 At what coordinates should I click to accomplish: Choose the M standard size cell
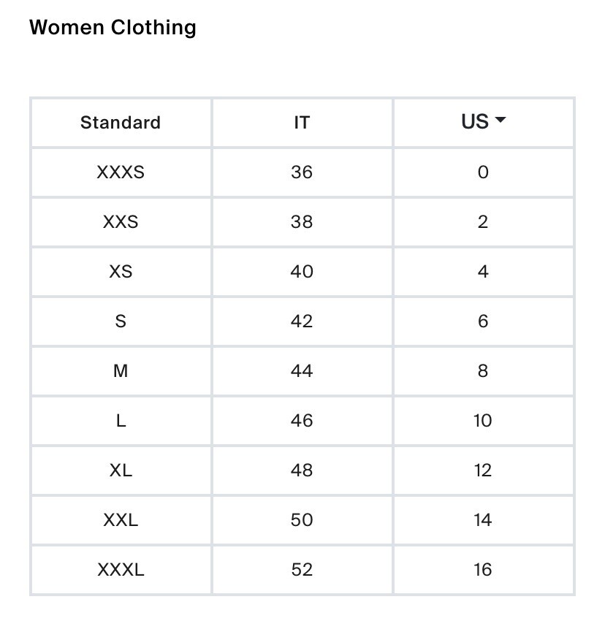pyautogui.click(x=121, y=371)
